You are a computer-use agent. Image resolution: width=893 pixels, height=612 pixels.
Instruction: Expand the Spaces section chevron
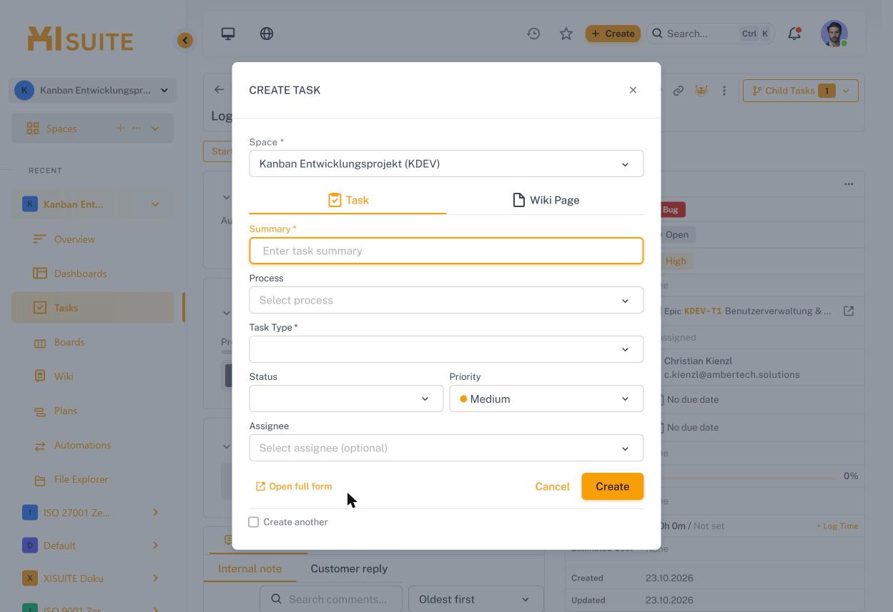tap(155, 129)
